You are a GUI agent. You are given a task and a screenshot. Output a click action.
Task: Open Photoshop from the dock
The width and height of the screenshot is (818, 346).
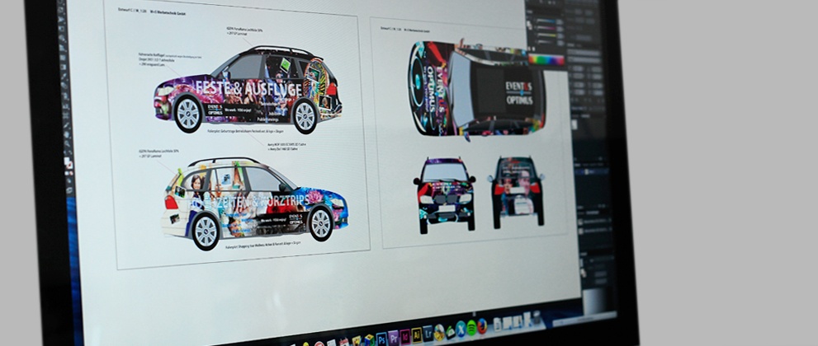382,339
